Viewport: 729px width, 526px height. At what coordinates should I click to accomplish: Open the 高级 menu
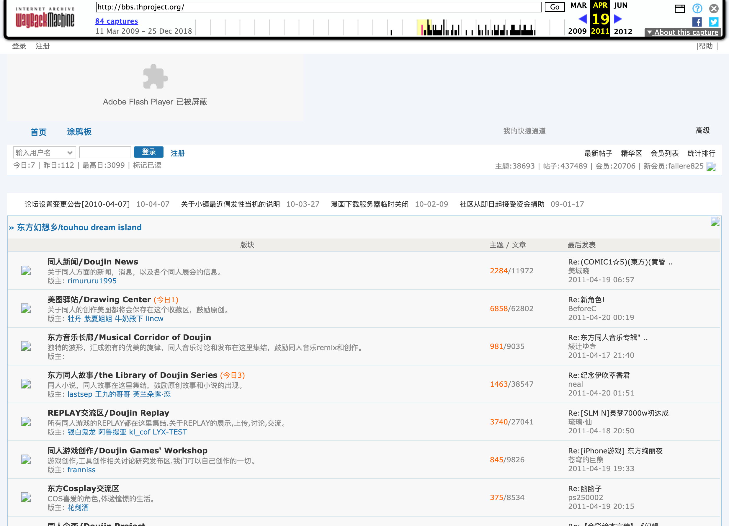703,130
